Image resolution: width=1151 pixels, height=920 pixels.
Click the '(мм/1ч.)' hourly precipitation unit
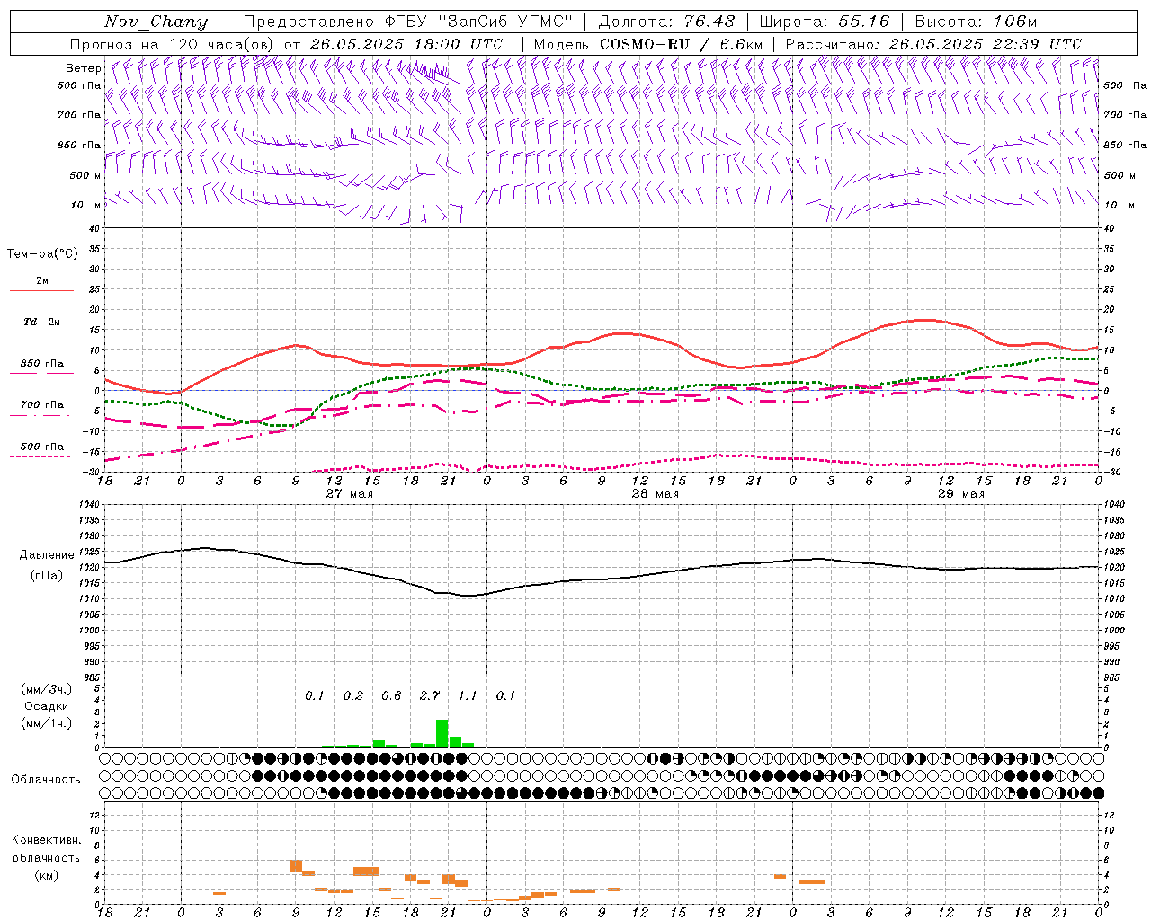tap(47, 723)
